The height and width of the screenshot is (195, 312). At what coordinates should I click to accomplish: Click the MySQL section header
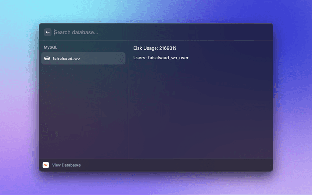(x=51, y=47)
